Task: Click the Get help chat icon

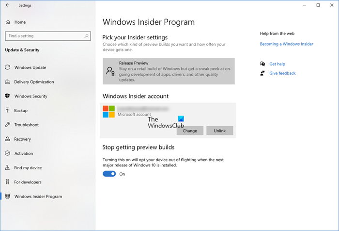Action: pyautogui.click(x=262, y=64)
